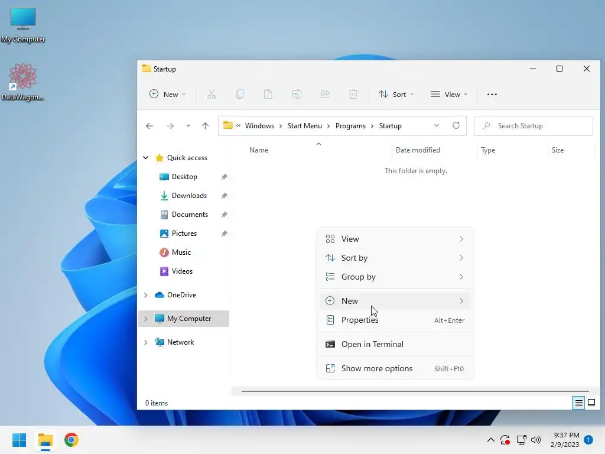
Task: Expand the Network tree node
Action: click(x=145, y=342)
